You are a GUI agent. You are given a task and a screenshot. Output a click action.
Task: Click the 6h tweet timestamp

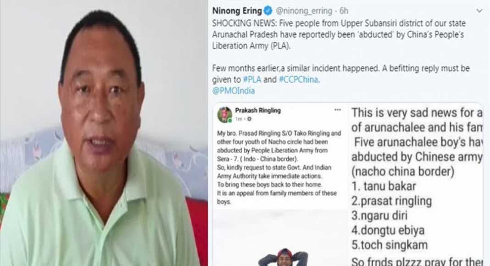click(x=344, y=11)
